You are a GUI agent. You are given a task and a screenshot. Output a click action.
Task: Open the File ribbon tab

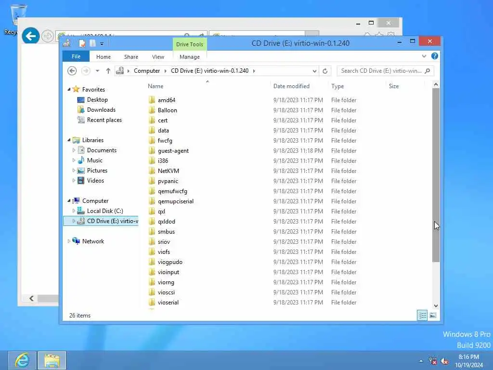pos(76,57)
